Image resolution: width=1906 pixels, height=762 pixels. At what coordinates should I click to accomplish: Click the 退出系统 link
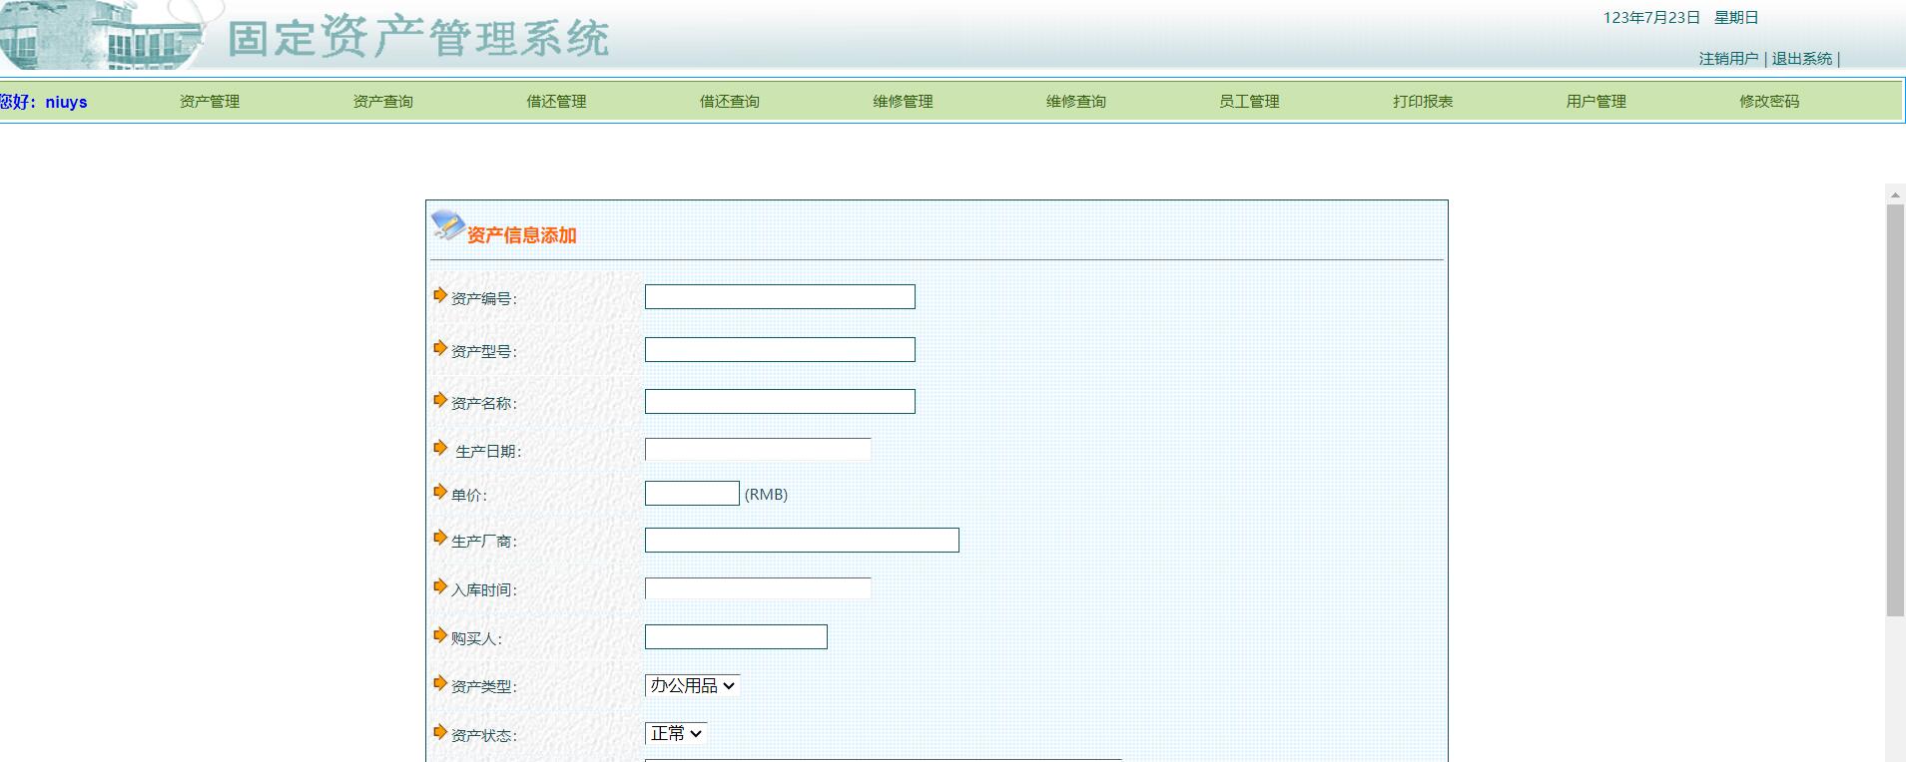pos(1802,59)
